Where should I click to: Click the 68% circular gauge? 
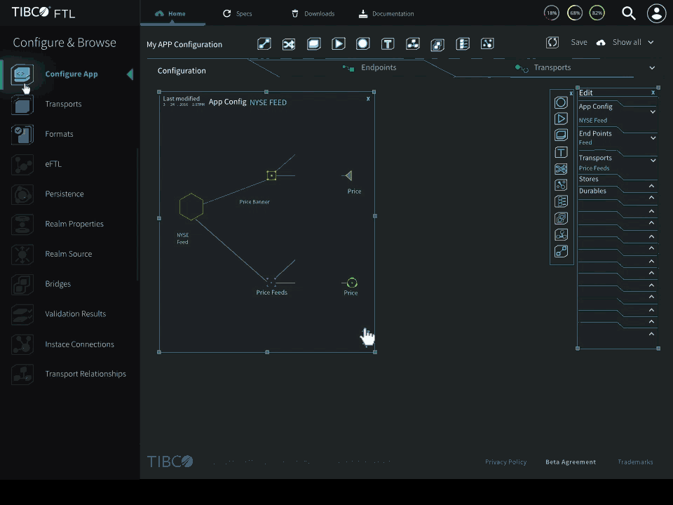[575, 13]
